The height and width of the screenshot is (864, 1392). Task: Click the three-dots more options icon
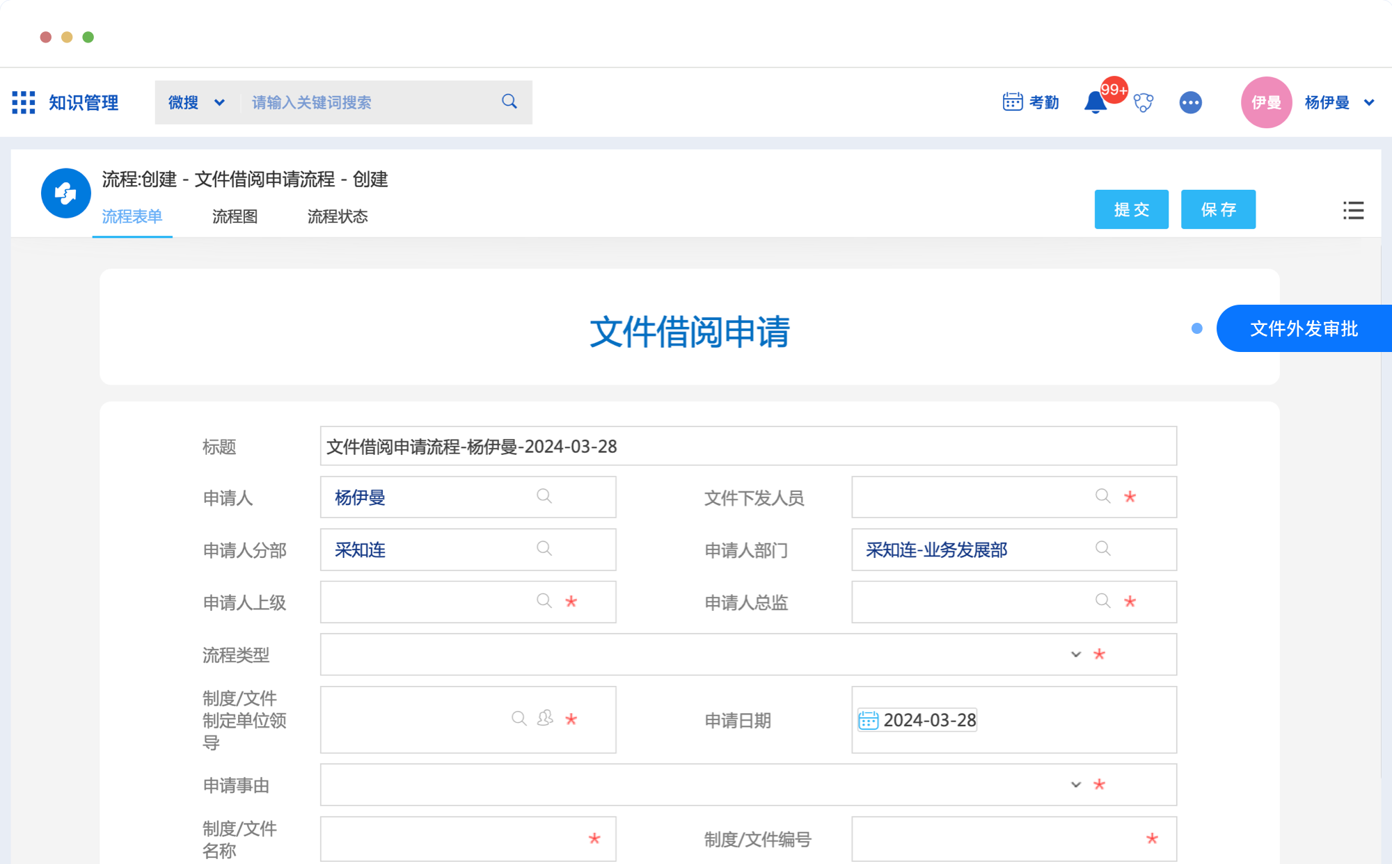click(1190, 103)
